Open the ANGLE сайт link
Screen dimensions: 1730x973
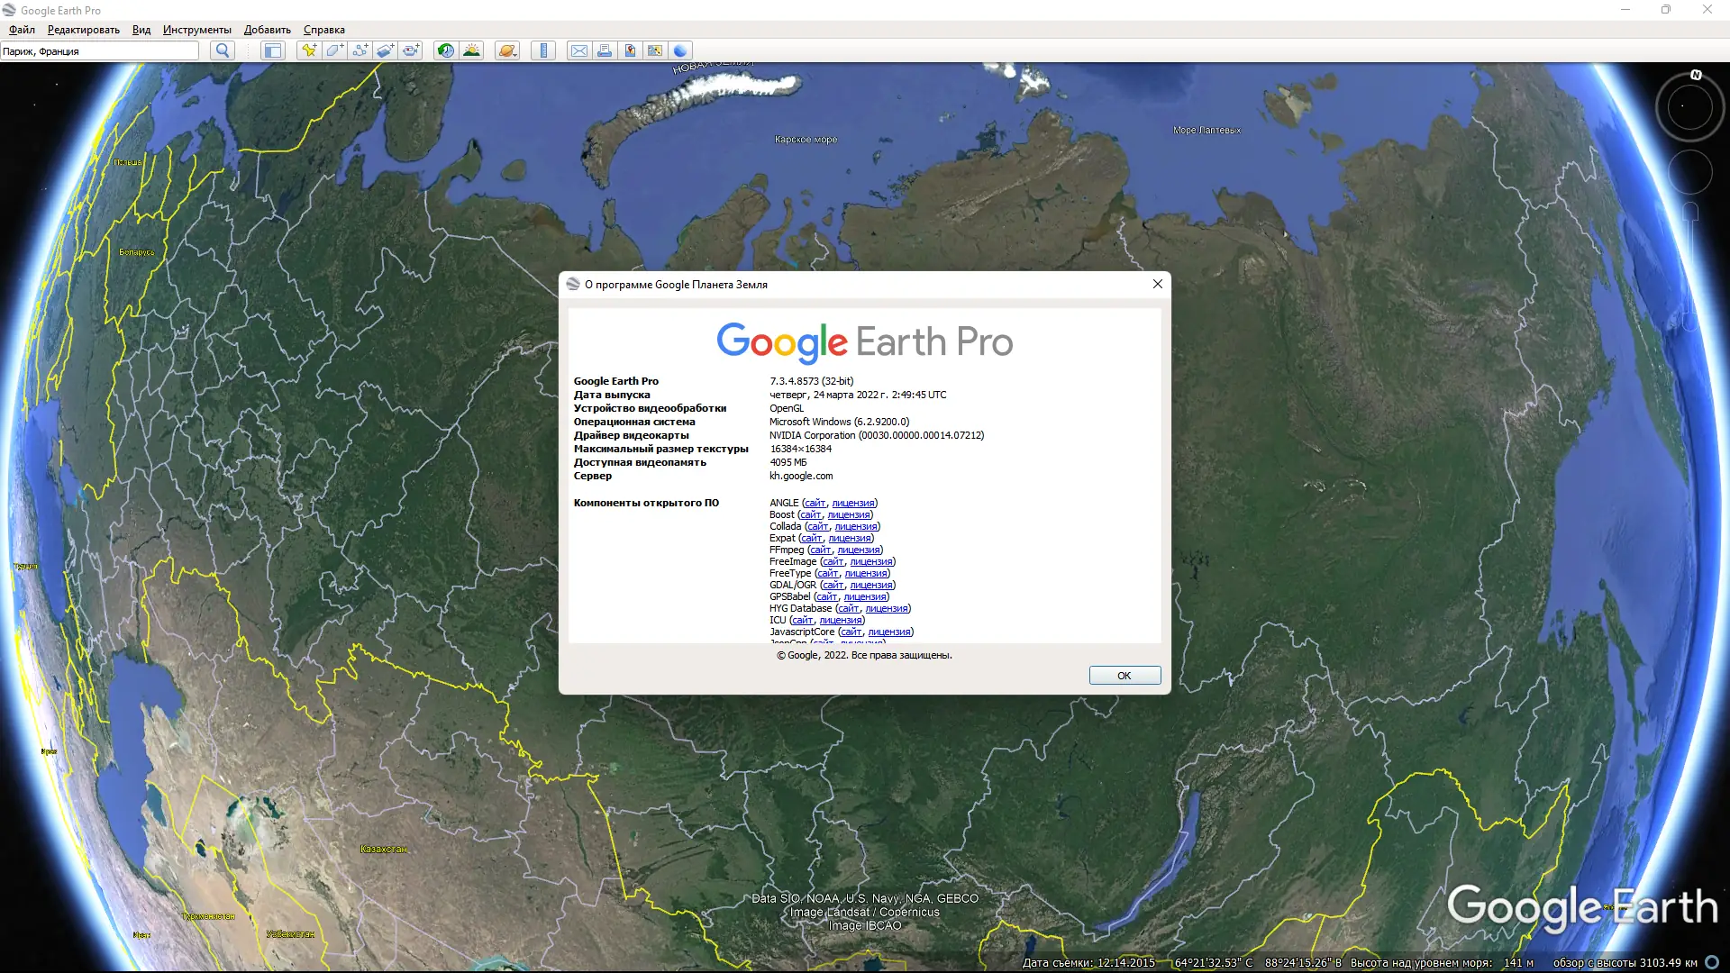coord(815,504)
